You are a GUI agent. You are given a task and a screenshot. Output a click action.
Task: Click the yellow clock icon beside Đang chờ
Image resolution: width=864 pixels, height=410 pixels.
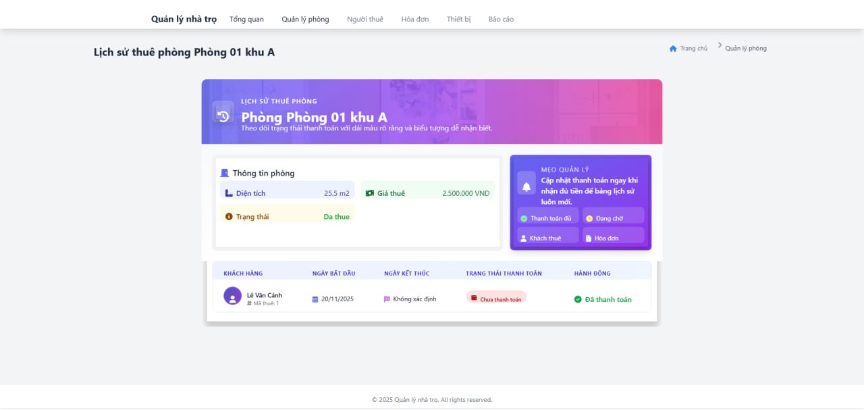[x=588, y=217]
